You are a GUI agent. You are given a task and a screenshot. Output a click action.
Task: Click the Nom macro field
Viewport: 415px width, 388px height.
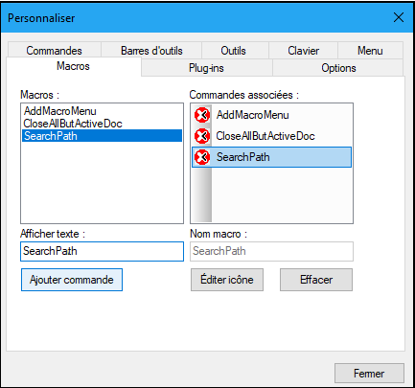[x=271, y=251]
